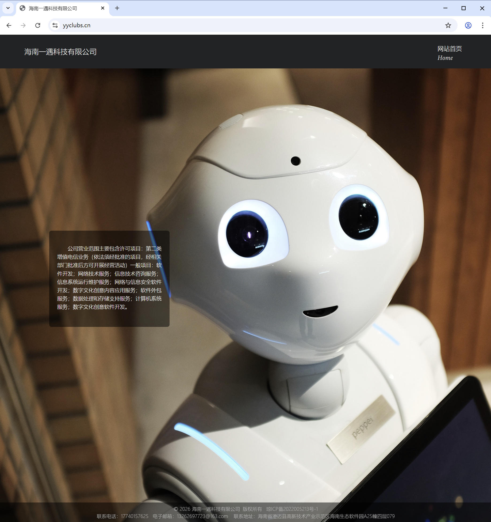The image size is (491, 522).
Task: Open the Chrome profile icon
Action: point(468,25)
